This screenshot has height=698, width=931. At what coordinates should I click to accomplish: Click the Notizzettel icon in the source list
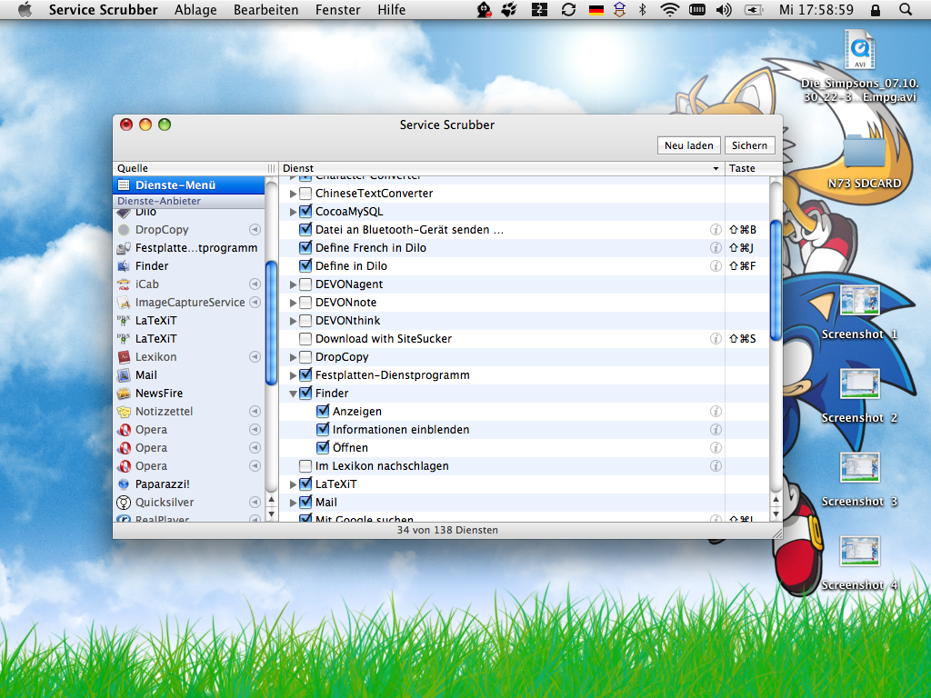click(x=124, y=412)
